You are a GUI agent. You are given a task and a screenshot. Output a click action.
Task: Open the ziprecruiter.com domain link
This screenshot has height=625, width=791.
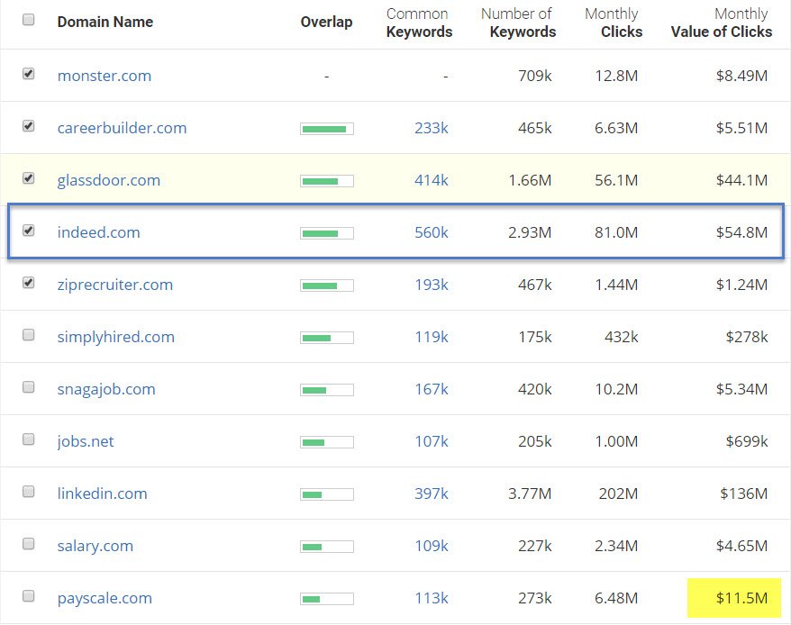(115, 285)
